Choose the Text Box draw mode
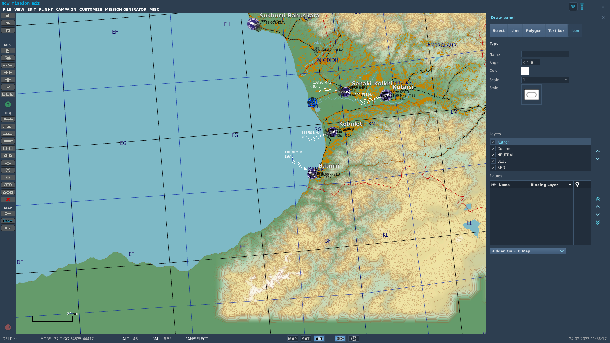 [556, 30]
